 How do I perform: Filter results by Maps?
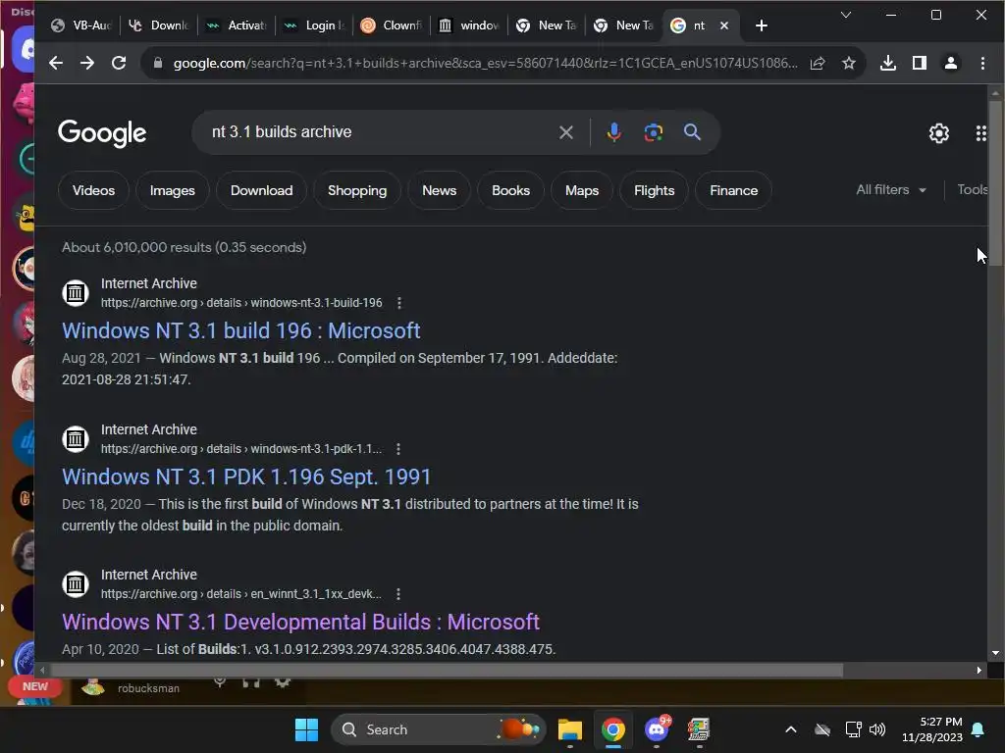[x=582, y=191]
